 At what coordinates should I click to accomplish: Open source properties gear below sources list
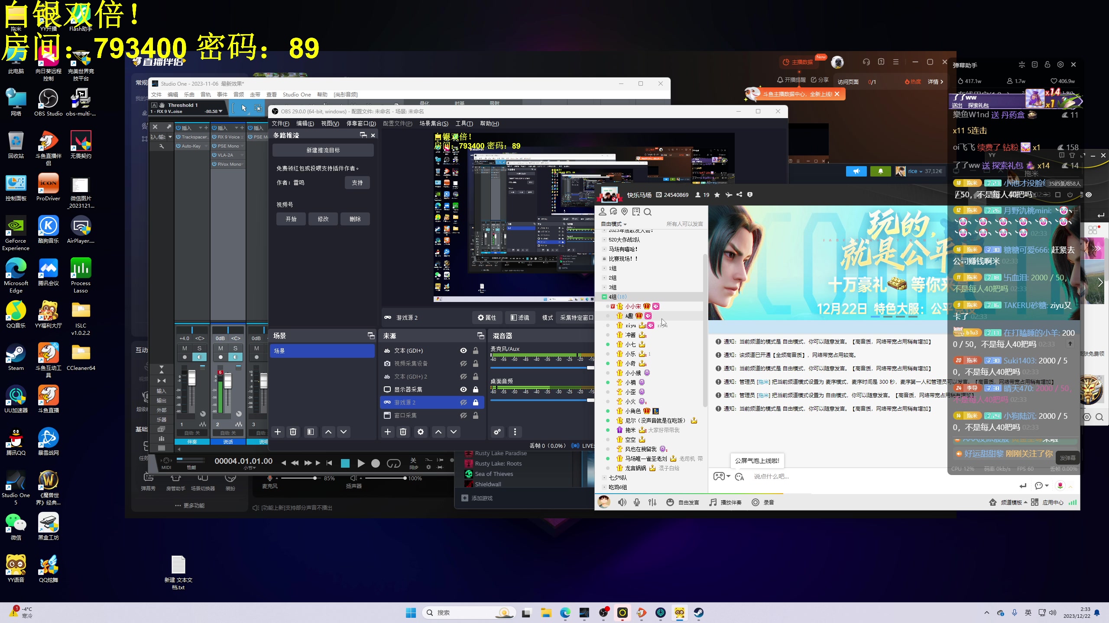421,432
